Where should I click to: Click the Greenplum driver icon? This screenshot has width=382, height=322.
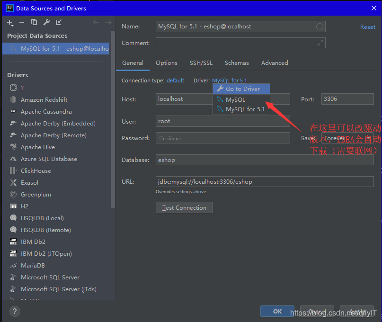click(13, 194)
